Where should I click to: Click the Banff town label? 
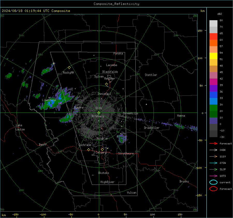coord(43,144)
